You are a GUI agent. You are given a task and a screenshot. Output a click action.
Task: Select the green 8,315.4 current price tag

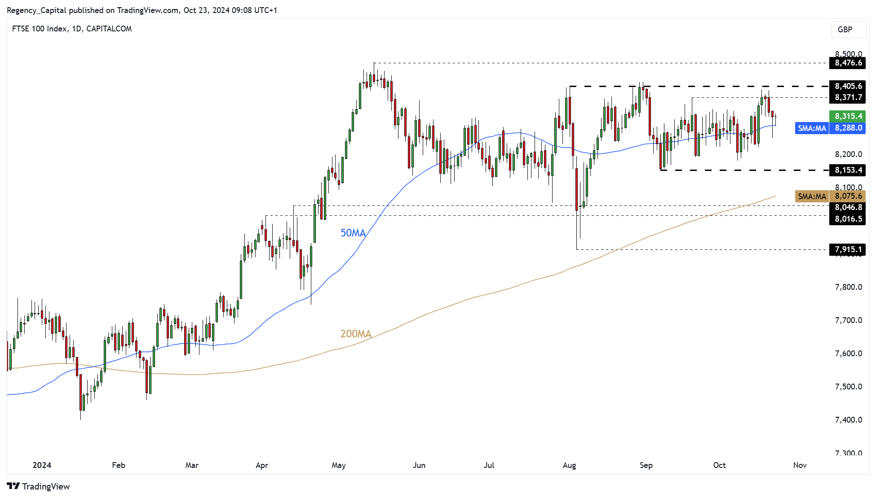pyautogui.click(x=847, y=116)
